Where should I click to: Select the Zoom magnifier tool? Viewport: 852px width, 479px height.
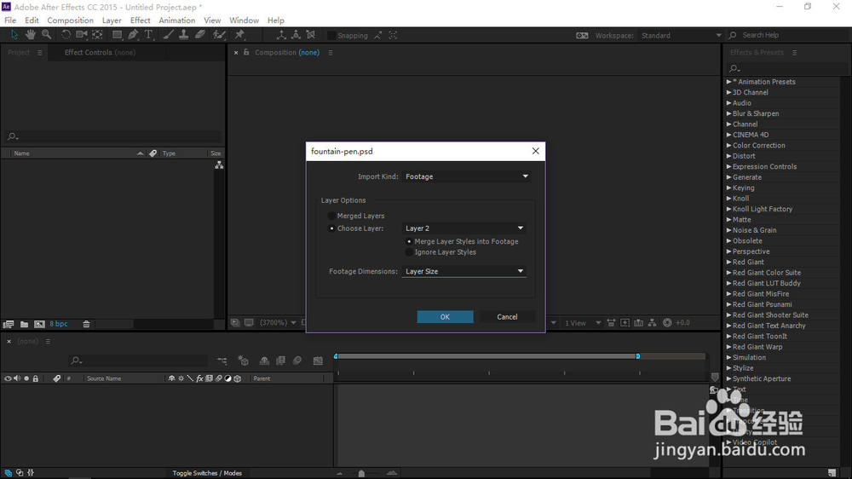[47, 35]
